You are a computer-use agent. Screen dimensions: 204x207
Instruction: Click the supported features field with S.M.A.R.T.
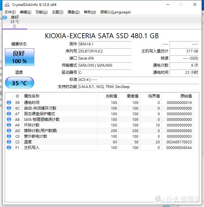(x=138, y=87)
